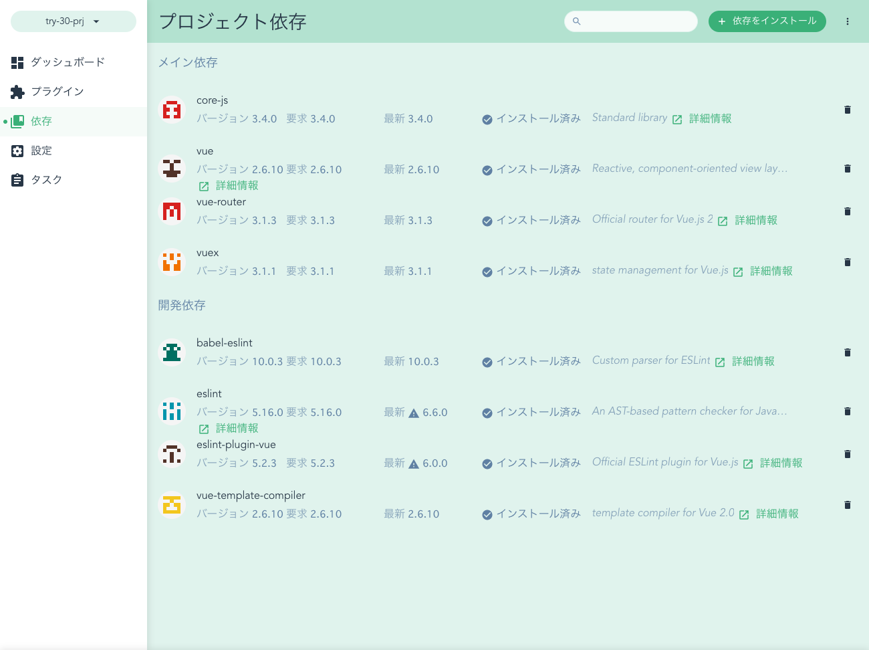Click the メイン依存 section heading
869x650 pixels.
click(188, 62)
